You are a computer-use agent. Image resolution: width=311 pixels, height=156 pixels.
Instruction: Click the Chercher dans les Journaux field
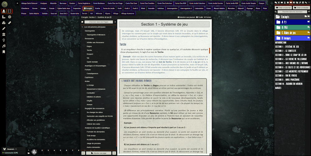tap(292, 11)
